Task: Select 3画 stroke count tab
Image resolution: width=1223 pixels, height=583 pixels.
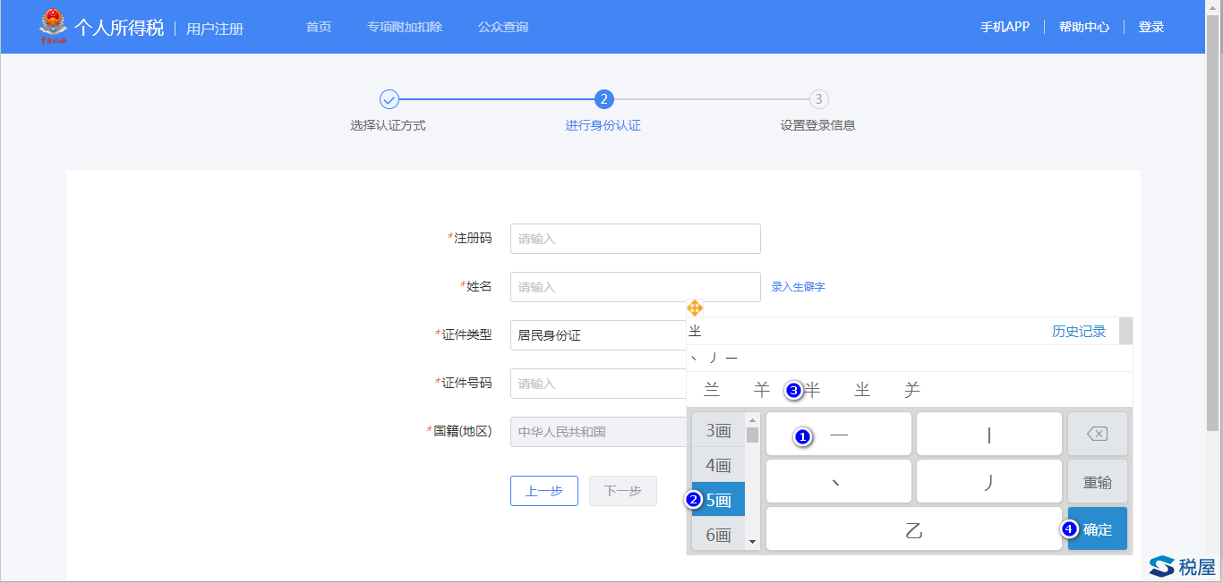Action: [718, 430]
